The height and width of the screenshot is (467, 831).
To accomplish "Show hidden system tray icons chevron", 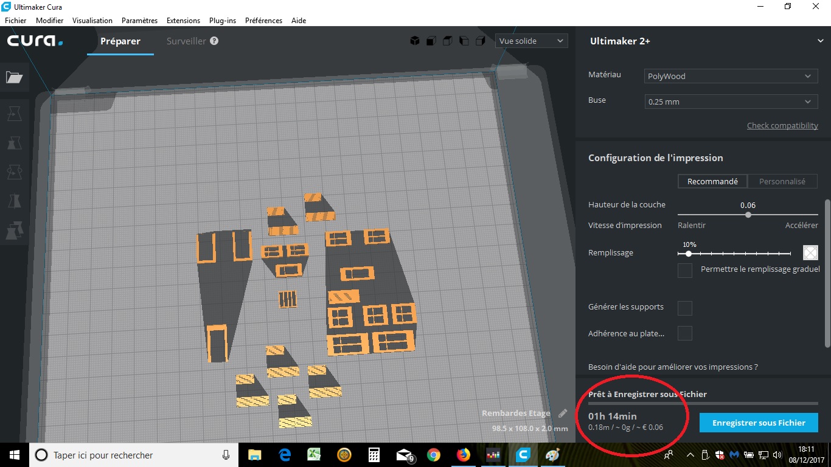I will tap(690, 455).
